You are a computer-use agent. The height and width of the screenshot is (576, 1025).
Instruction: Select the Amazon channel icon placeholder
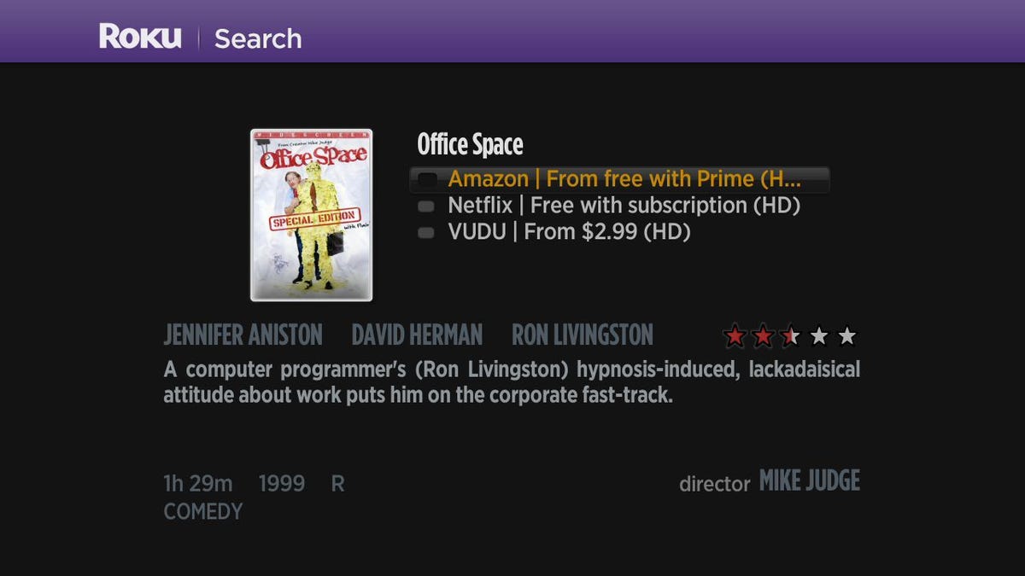(x=427, y=180)
